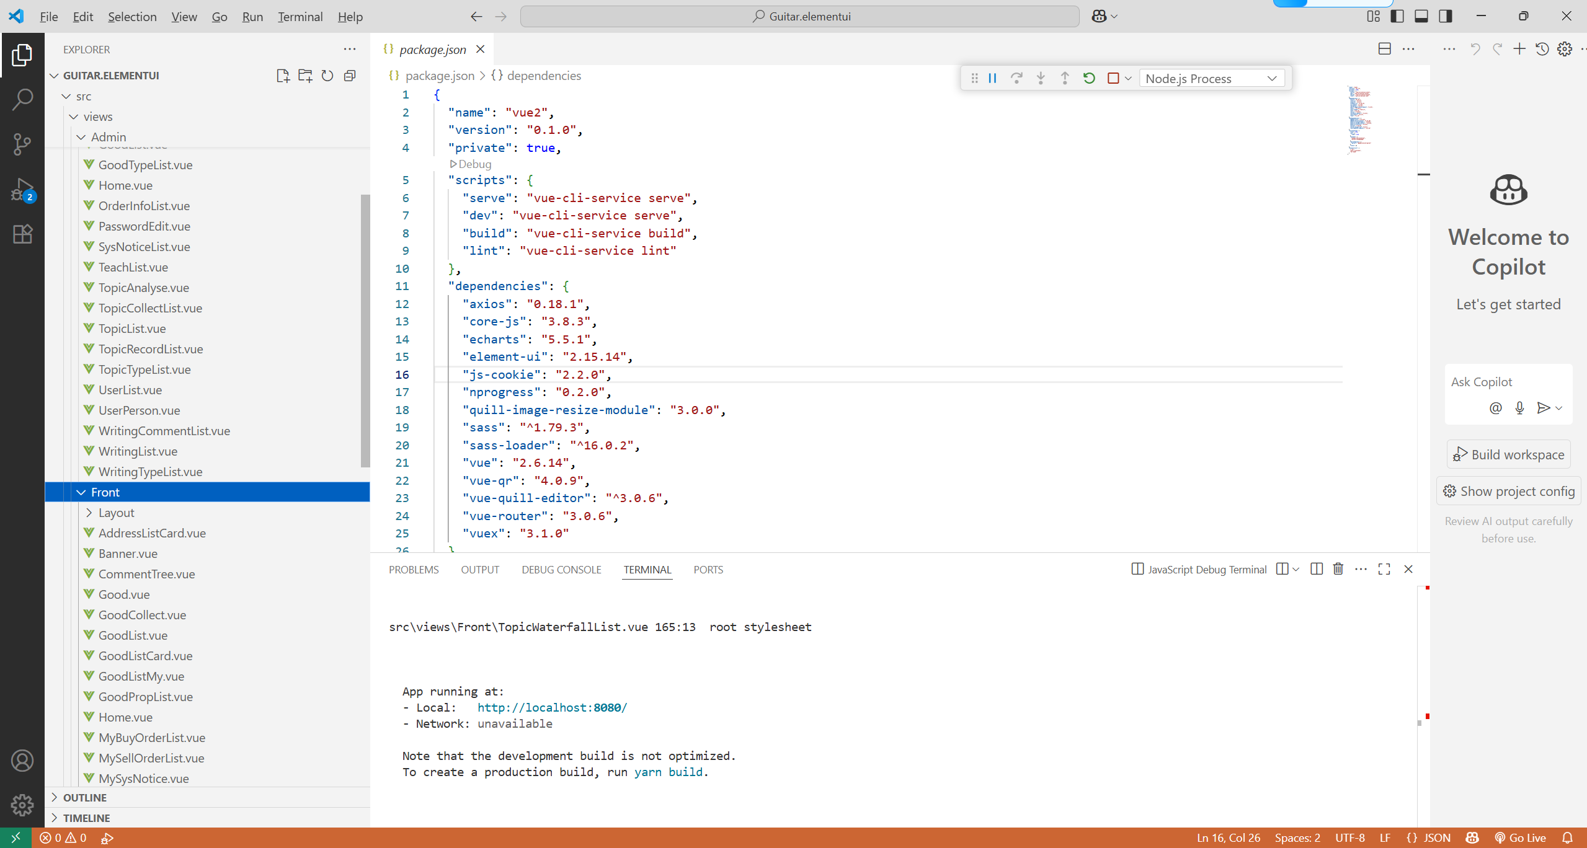Click the New File icon in Explorer
This screenshot has width=1587, height=848.
(283, 76)
